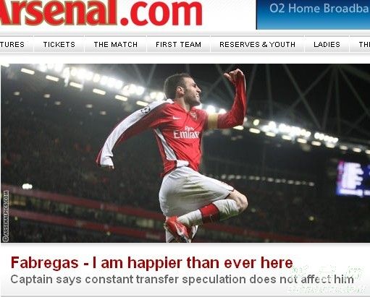Click the Champions League sleeve badge

(146, 110)
